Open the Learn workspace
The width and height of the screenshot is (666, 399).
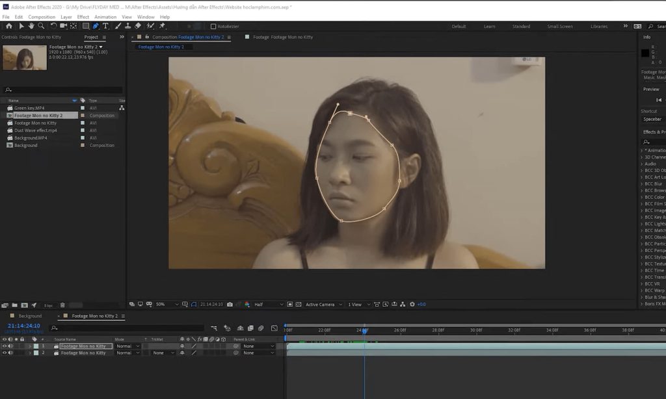click(x=489, y=26)
